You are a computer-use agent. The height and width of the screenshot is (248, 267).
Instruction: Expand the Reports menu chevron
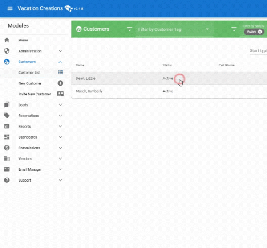click(x=60, y=126)
